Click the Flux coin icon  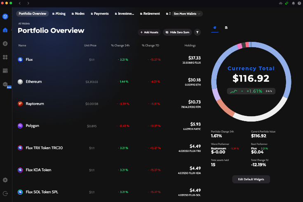(x=20, y=60)
